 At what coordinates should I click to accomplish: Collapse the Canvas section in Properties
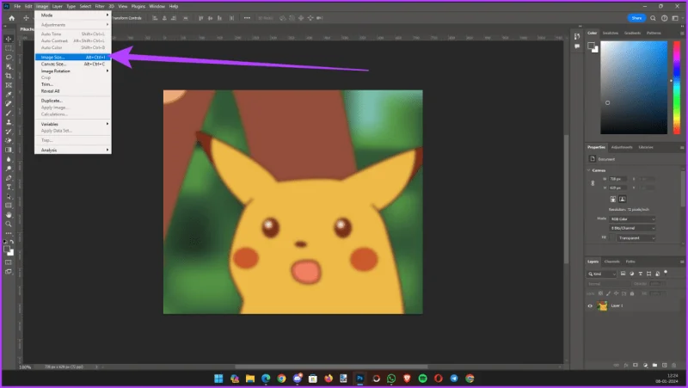click(589, 170)
